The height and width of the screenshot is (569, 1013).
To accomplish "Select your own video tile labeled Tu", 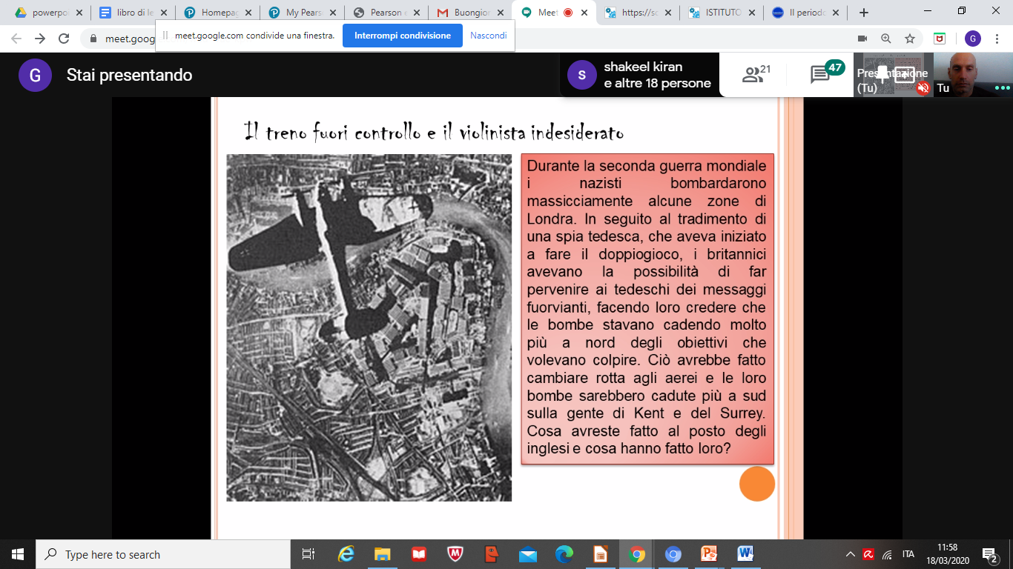I will pyautogui.click(x=973, y=75).
